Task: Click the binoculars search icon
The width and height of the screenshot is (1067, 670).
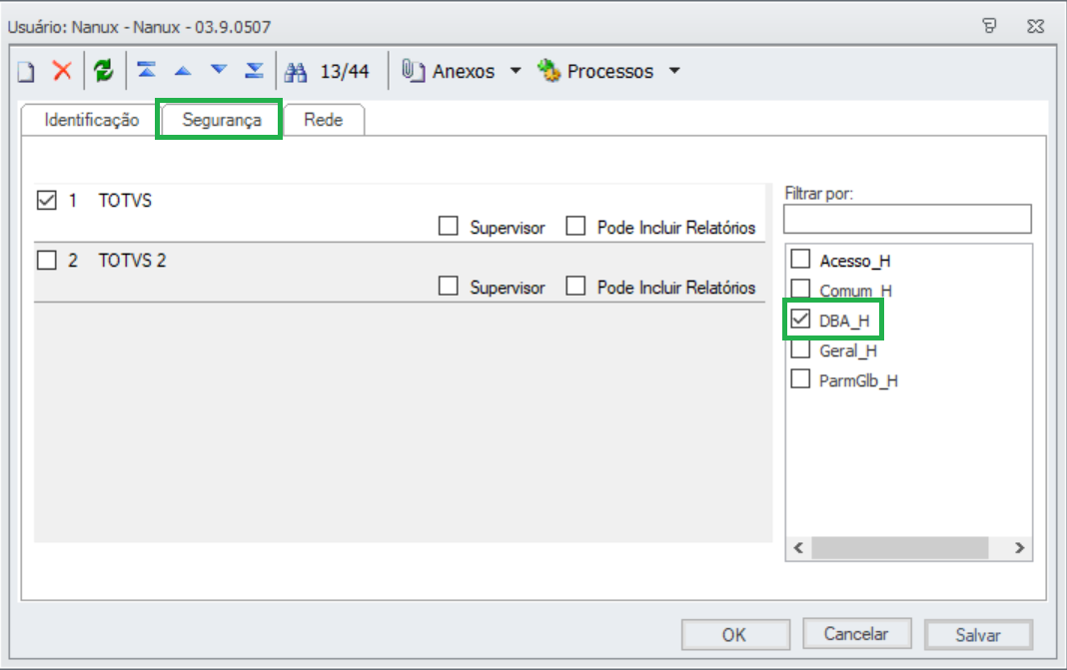Action: point(296,72)
